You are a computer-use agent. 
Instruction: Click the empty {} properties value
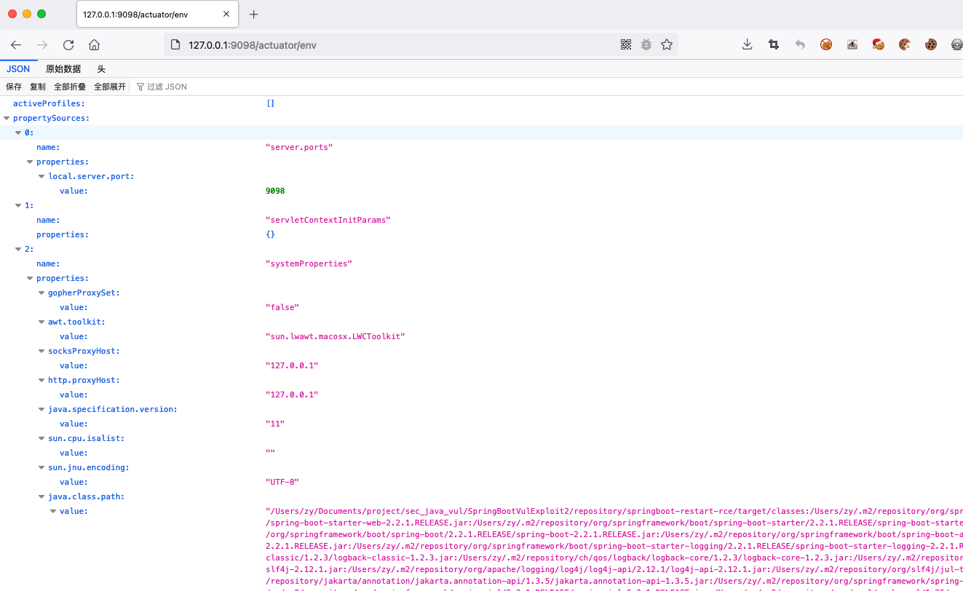click(270, 234)
